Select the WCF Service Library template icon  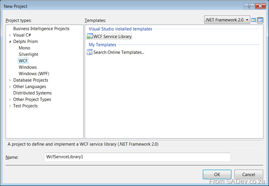click(x=90, y=37)
